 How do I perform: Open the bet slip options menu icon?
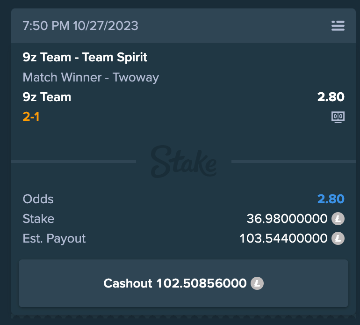(338, 26)
